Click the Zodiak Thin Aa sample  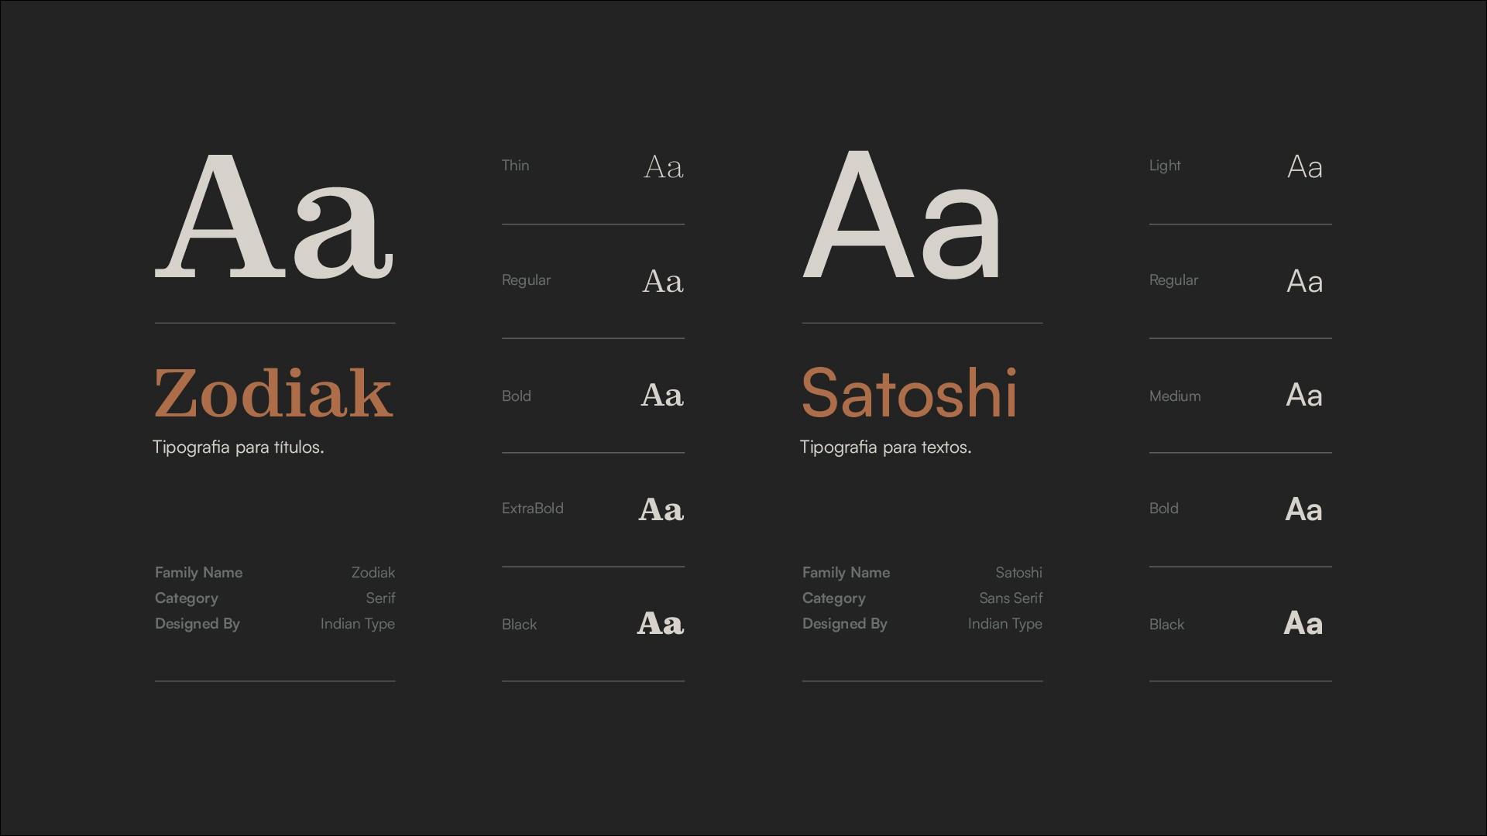point(664,167)
